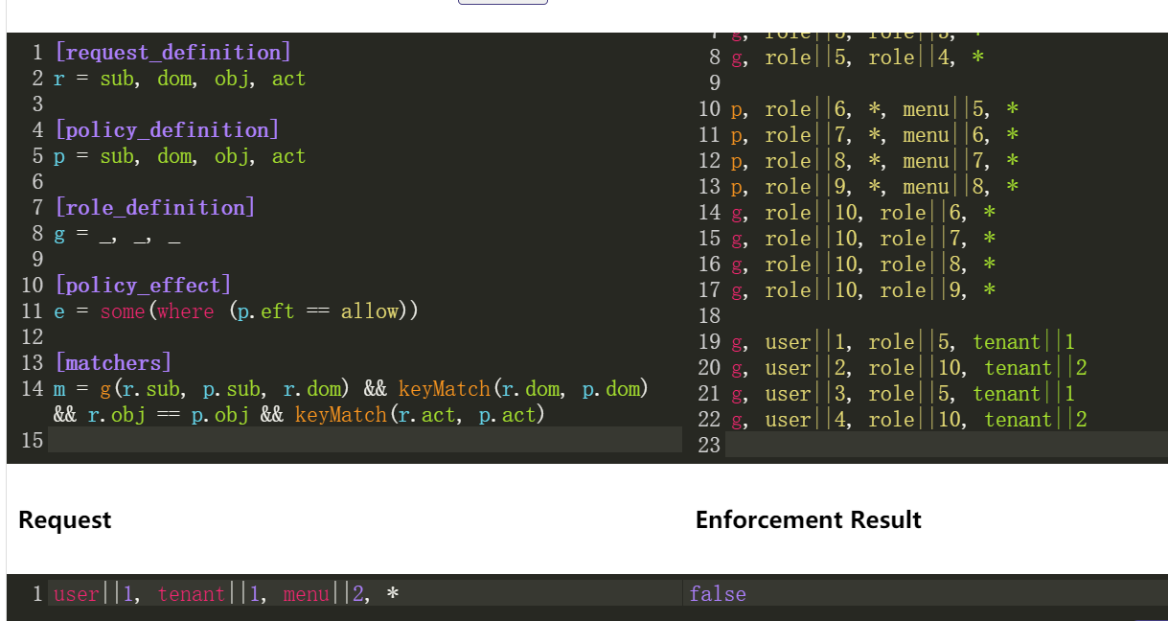Select the user||4 role||10 tenant||2 line

(x=910, y=419)
